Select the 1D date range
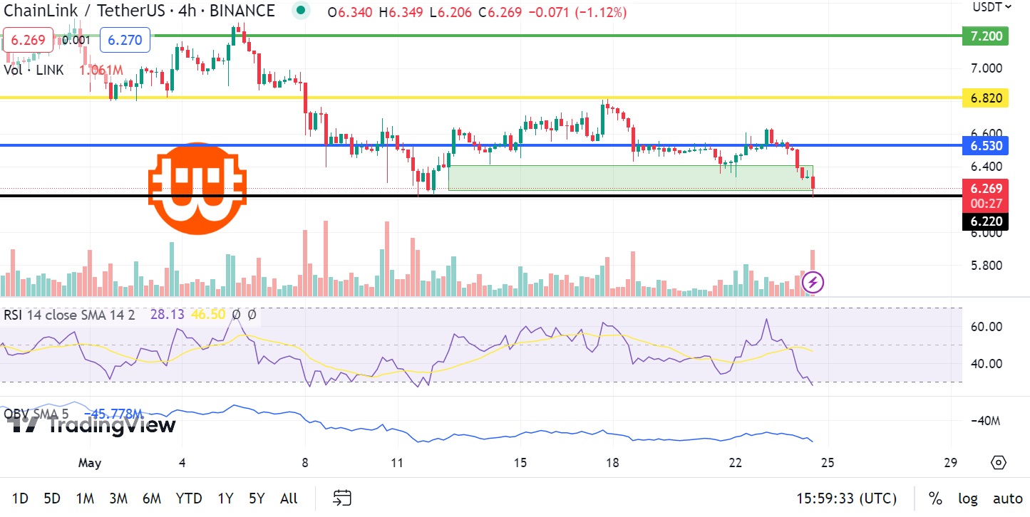1030x517 pixels. click(21, 498)
